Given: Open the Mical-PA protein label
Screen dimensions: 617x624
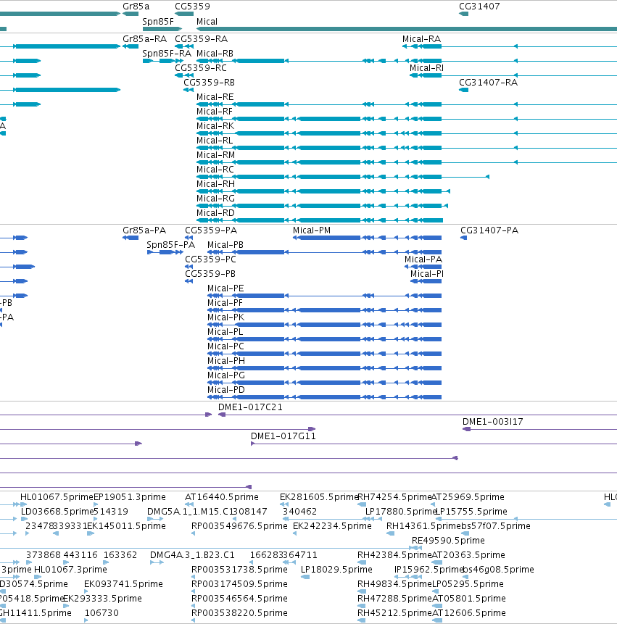Looking at the screenshot, I should point(423,259).
